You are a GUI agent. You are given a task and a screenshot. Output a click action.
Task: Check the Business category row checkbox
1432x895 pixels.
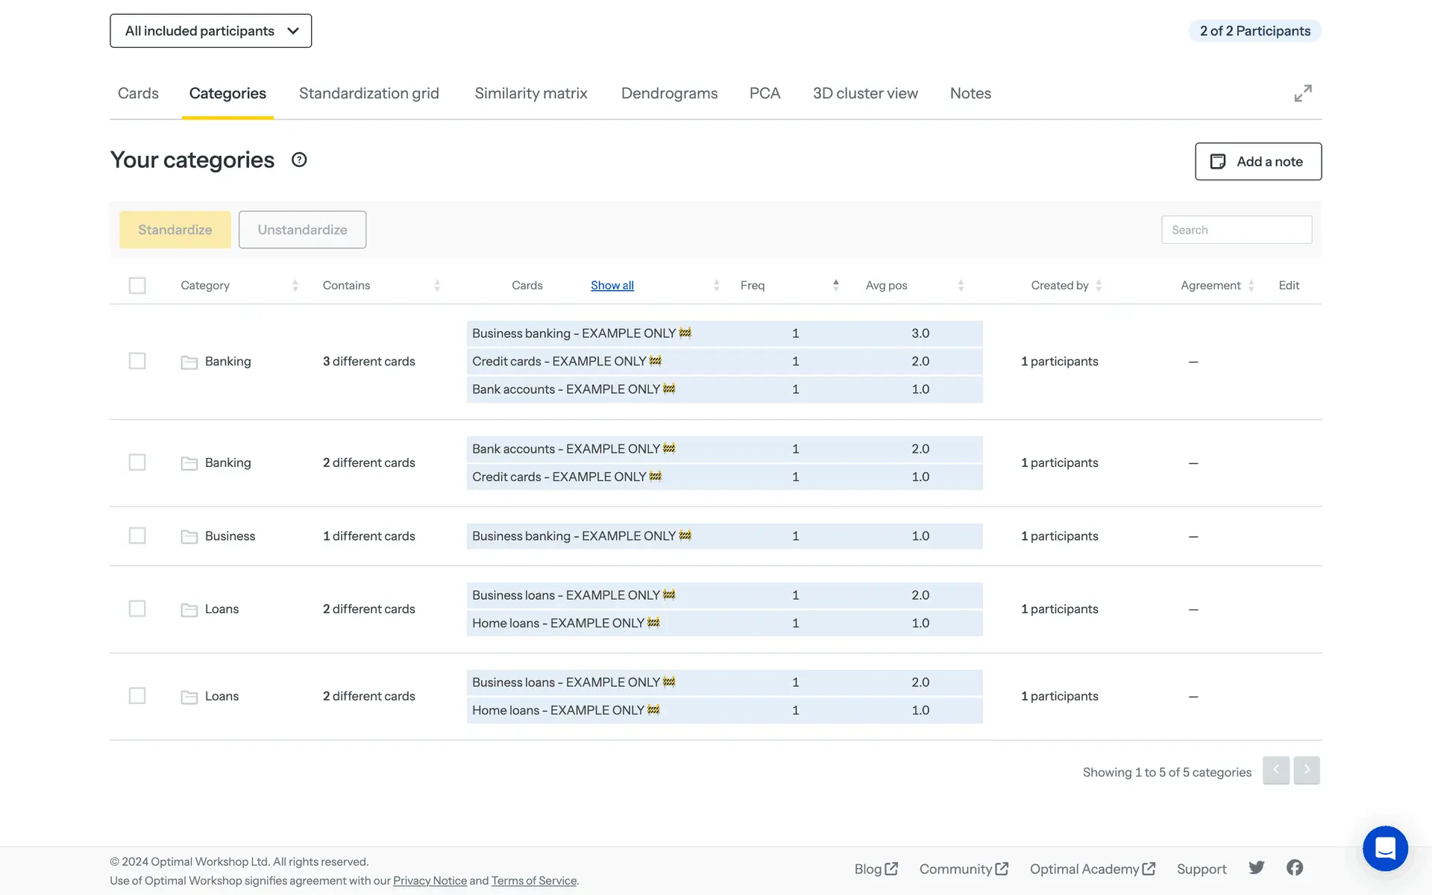137,536
